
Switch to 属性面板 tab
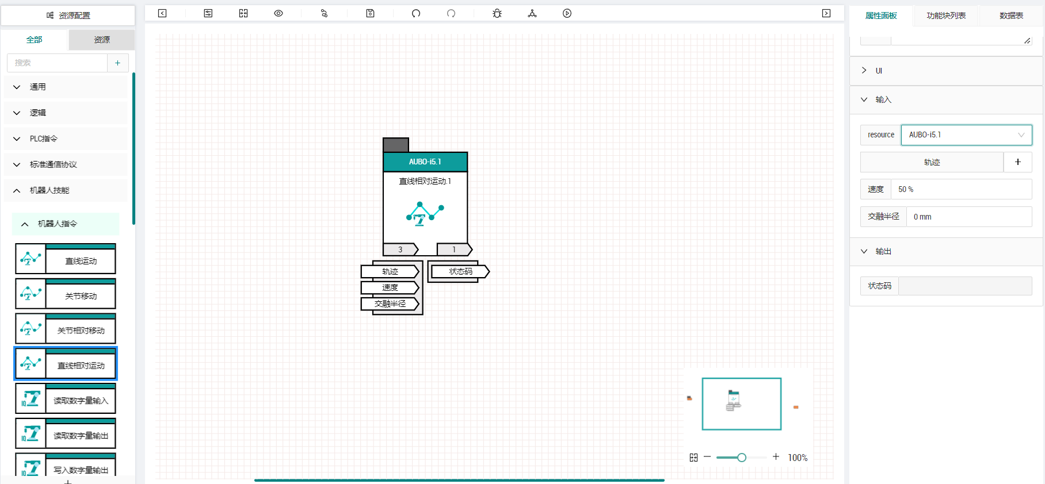[881, 16]
